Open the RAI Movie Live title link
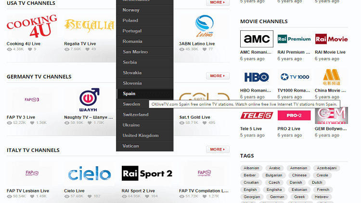This screenshot has width=361, height=203. 330,52
